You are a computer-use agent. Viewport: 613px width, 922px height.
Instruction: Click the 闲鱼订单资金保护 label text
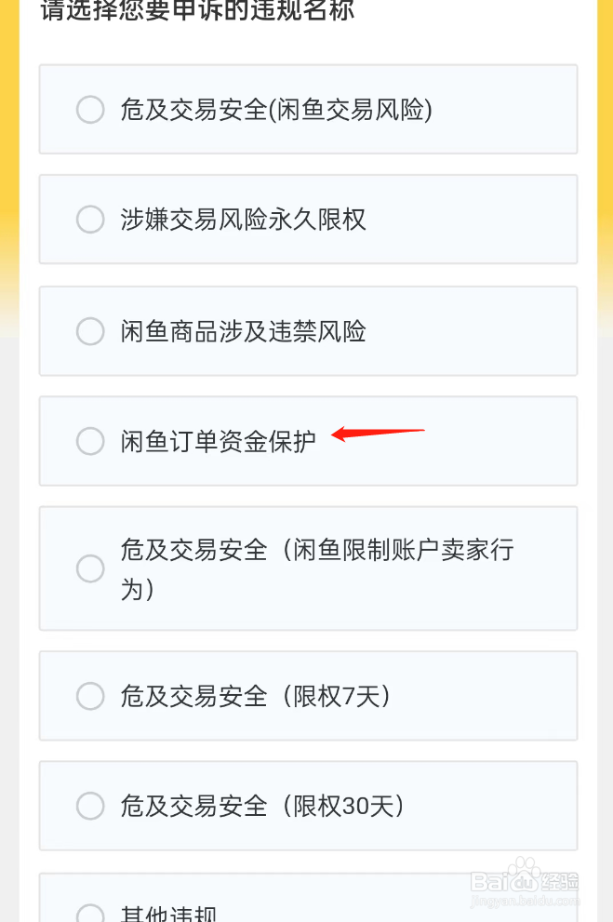pos(218,442)
